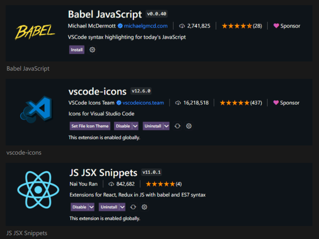
Task: Click JS JSX Snippets version v11.0.1 badge
Action: pos(151,172)
